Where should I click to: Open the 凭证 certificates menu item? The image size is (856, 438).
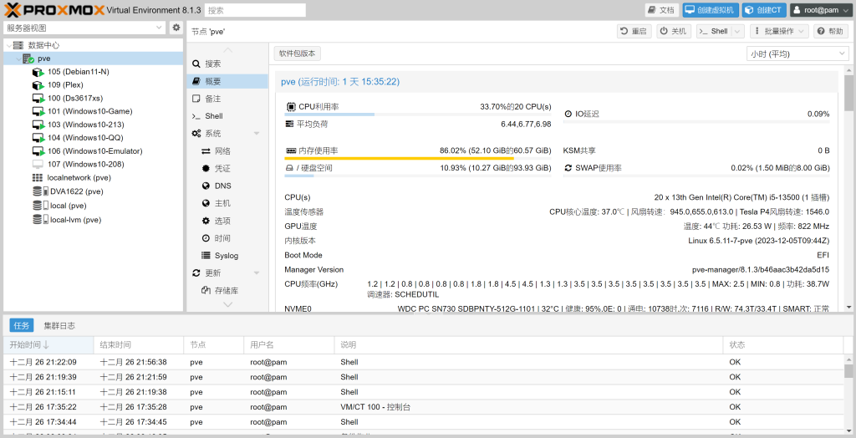227,168
